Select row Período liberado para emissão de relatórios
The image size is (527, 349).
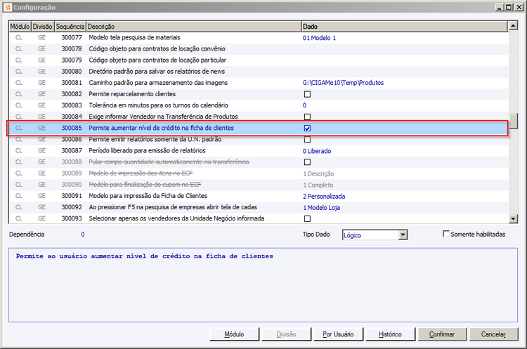coord(258,151)
